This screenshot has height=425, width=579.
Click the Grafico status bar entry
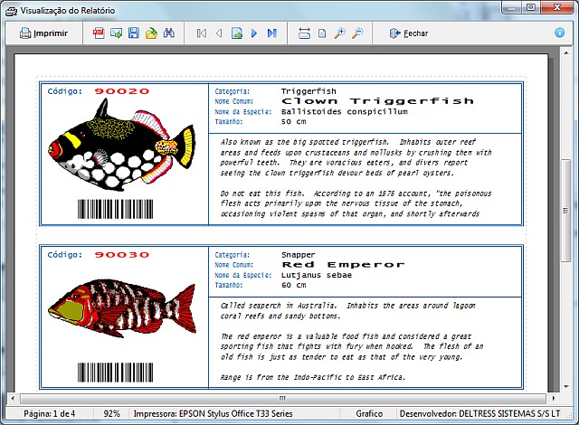[x=369, y=413]
